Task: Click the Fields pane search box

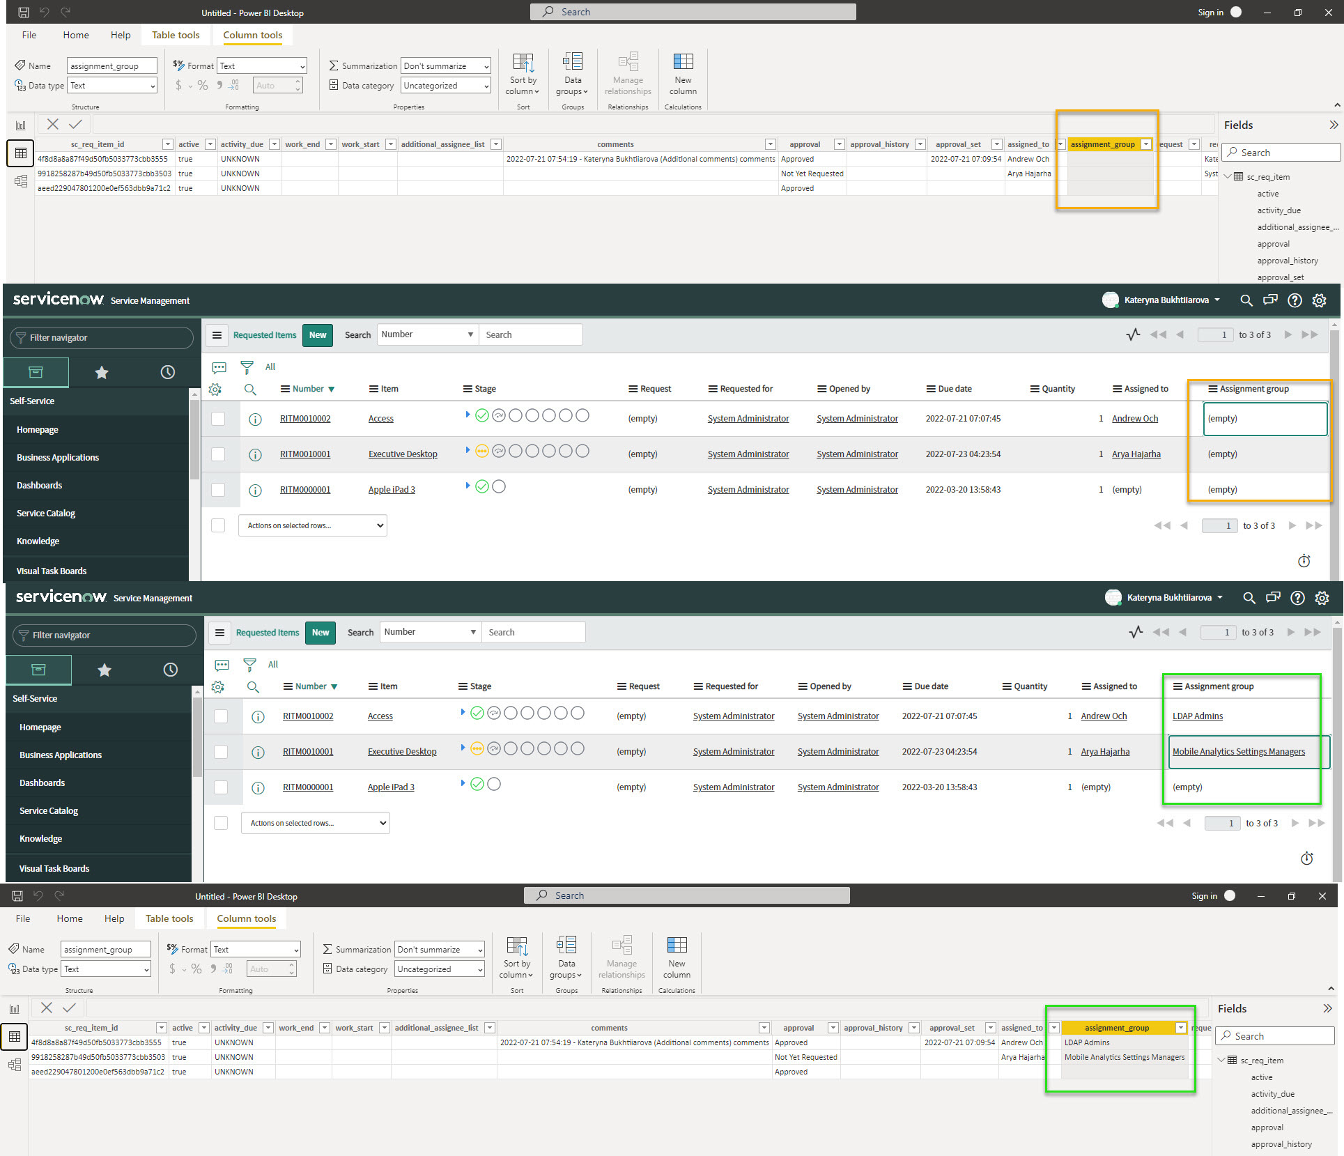Action: (1282, 153)
